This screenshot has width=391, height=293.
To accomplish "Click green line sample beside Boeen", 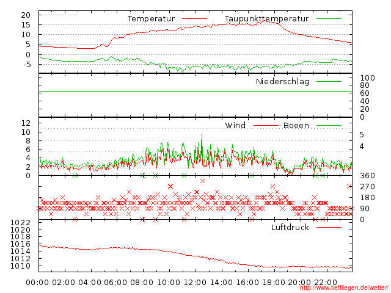I will [x=329, y=126].
